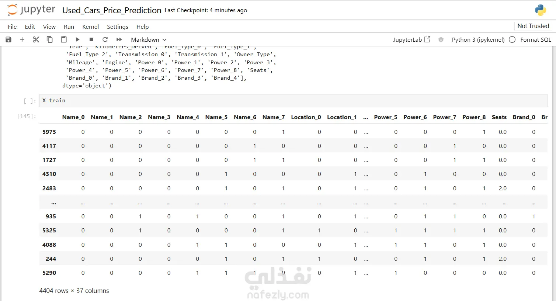This screenshot has width=556, height=301.
Task: Open the Kernel menu
Action: tap(90, 27)
